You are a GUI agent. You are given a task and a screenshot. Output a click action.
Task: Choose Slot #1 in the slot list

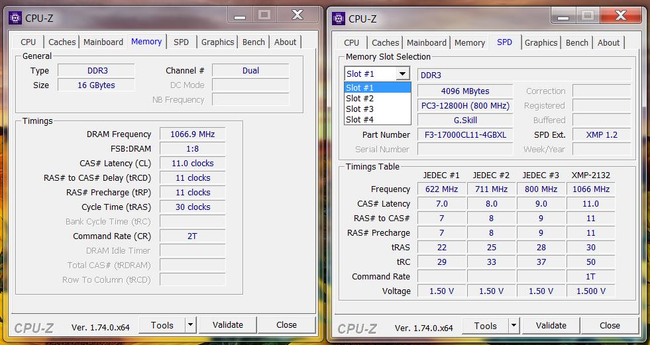pyautogui.click(x=378, y=88)
